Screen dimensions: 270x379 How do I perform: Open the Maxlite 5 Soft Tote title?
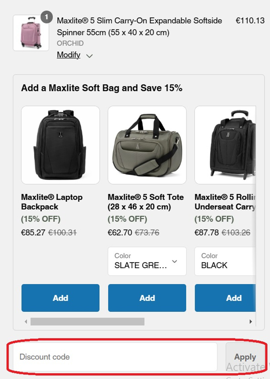(146, 202)
